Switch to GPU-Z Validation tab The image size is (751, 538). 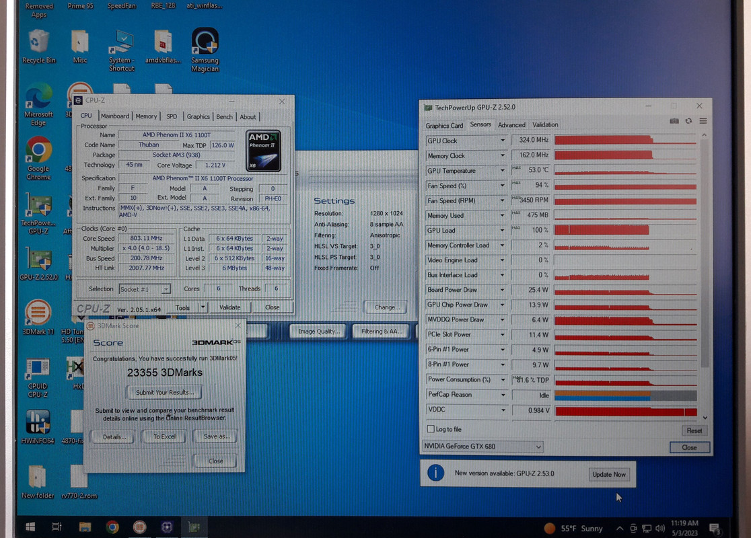coord(545,124)
